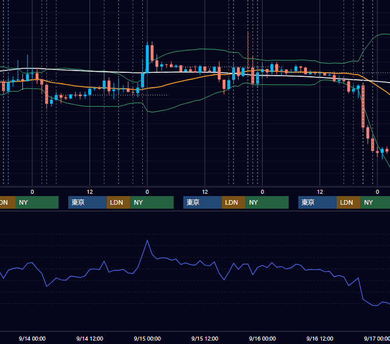The height and width of the screenshot is (344, 390).
Task: Click the long red candle before 9/17 00:00
Action: point(363,107)
